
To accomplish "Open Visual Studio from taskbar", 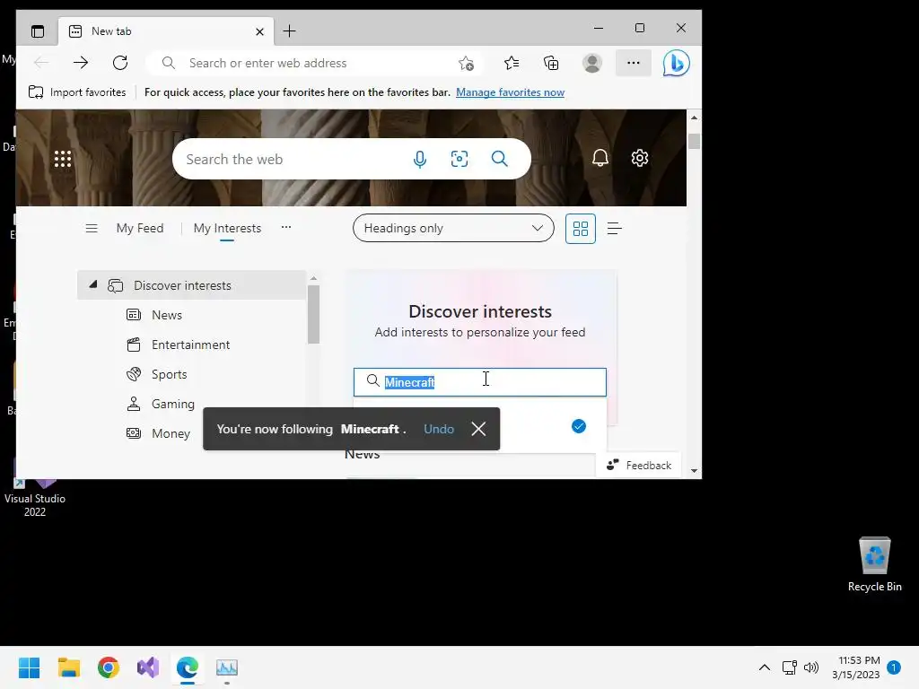I will click(148, 667).
